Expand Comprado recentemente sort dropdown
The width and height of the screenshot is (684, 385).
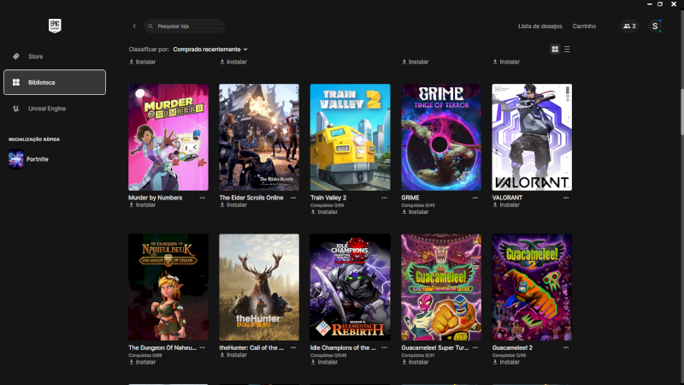[210, 50]
